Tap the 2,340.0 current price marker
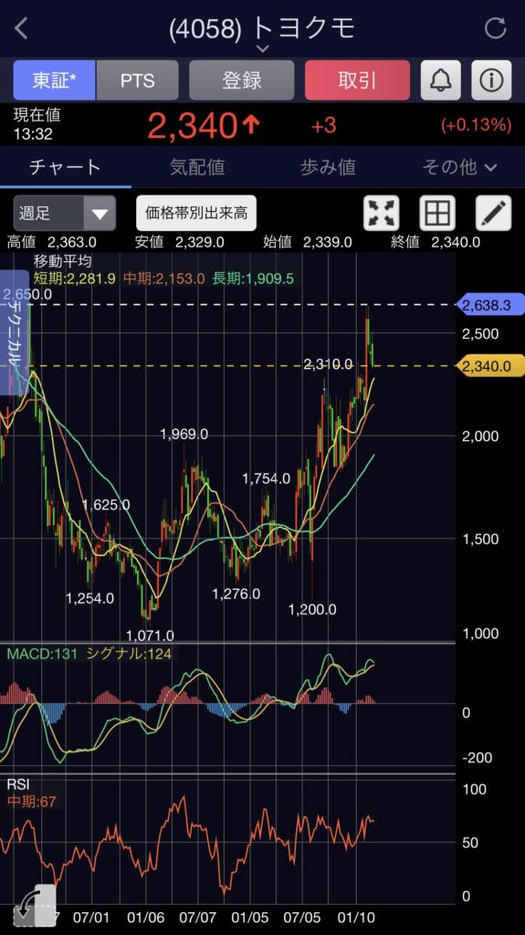Viewport: 525px width, 935px height. [x=490, y=366]
